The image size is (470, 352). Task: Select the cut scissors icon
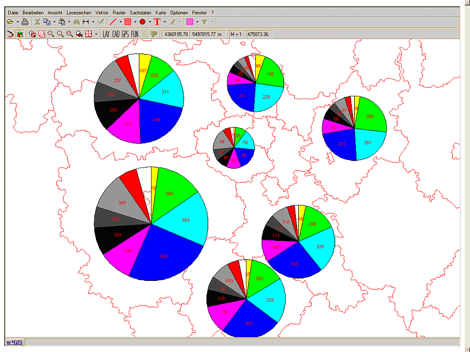[37, 22]
